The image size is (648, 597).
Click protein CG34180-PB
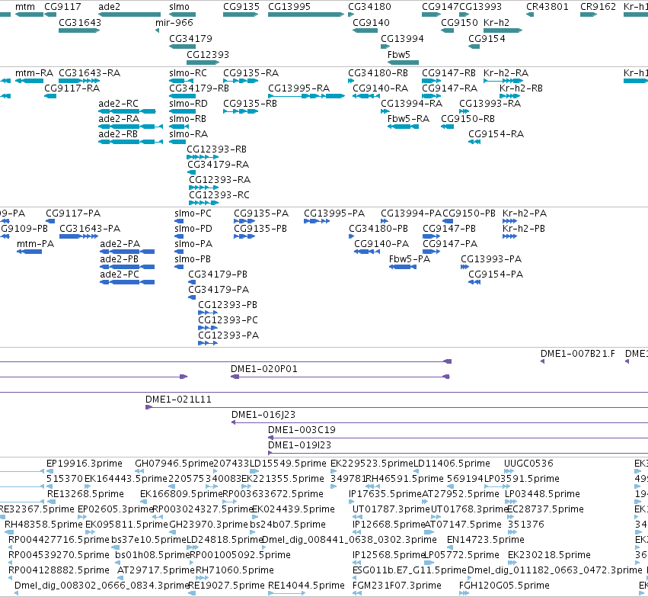click(x=351, y=236)
